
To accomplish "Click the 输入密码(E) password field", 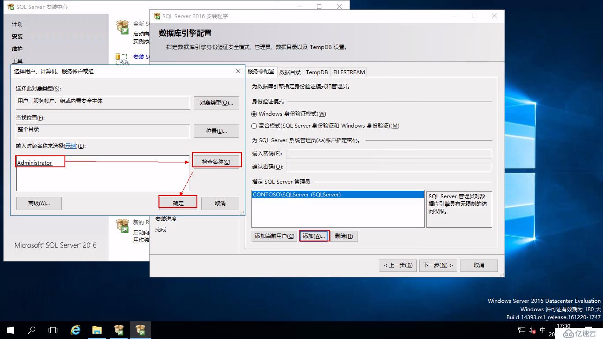I will coord(389,154).
